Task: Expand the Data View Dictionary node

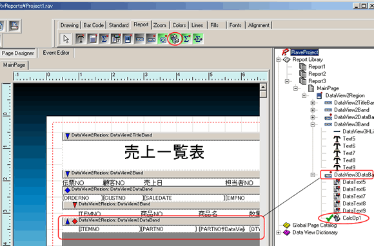Action: (x=279, y=232)
